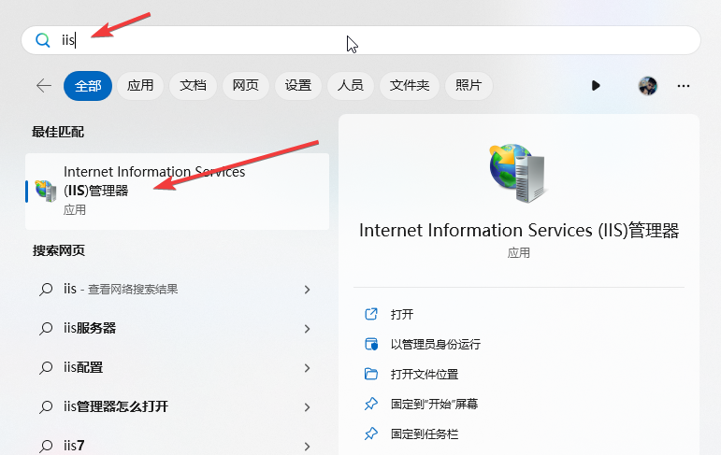Switch to the 设置 filter tab
The height and width of the screenshot is (455, 721).
[x=298, y=85]
